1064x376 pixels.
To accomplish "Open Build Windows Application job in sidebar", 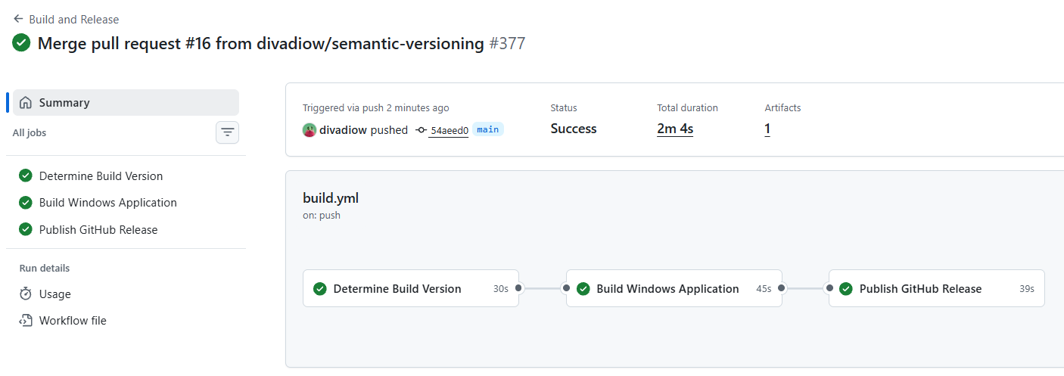I will pos(107,202).
